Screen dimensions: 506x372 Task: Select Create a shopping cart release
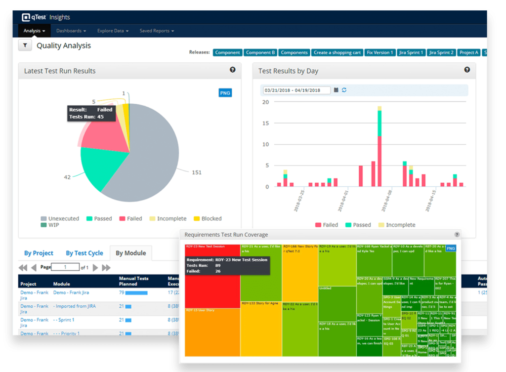click(x=337, y=52)
